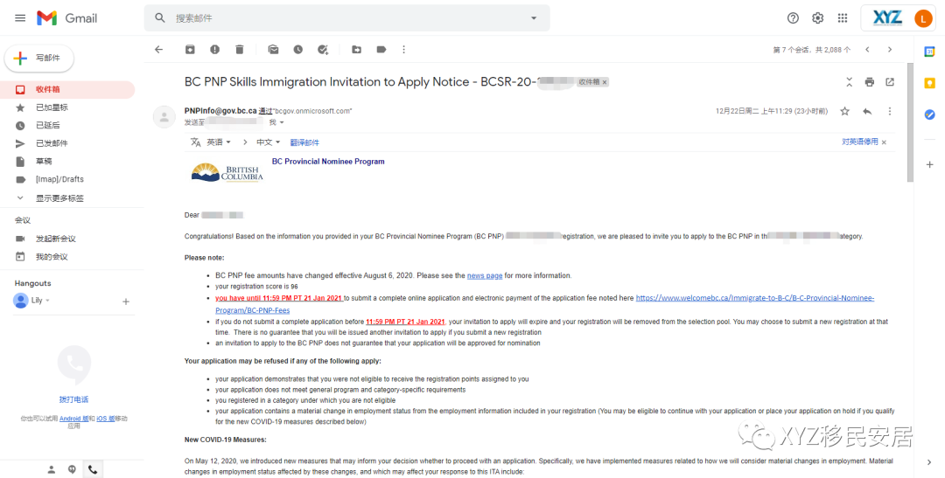Screen dimensions: 945x478
Task: Open the Android 版 link
Action: (73, 419)
